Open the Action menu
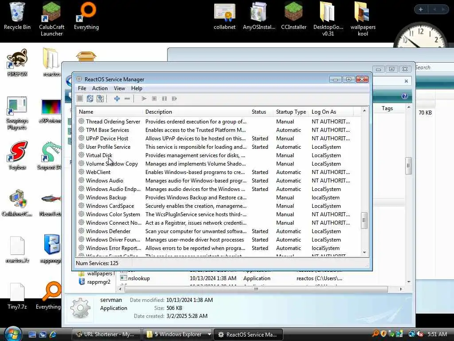 coord(100,88)
